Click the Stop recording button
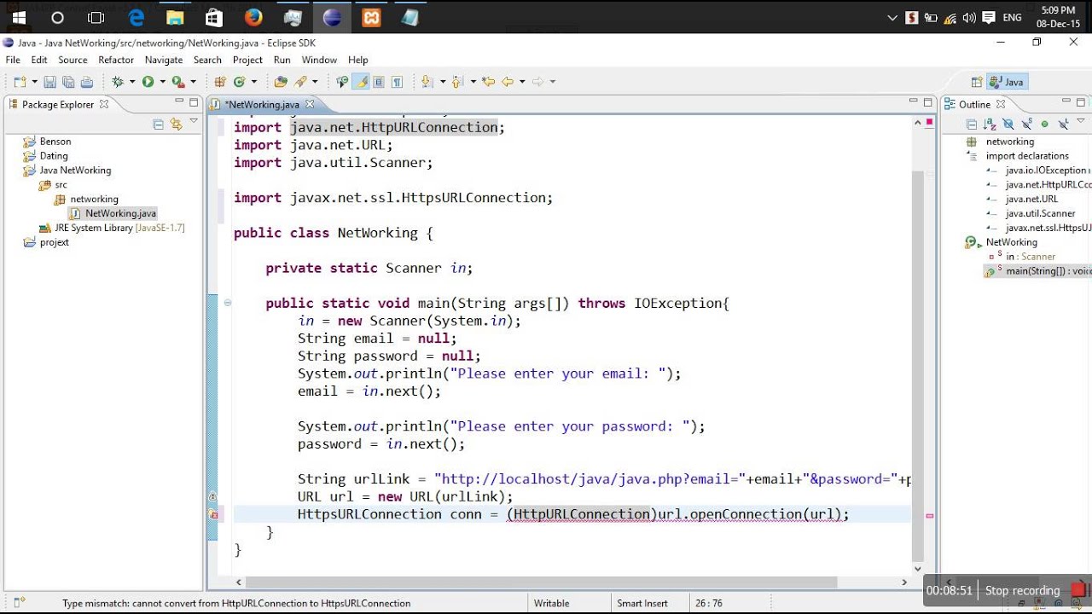 coord(1023,590)
